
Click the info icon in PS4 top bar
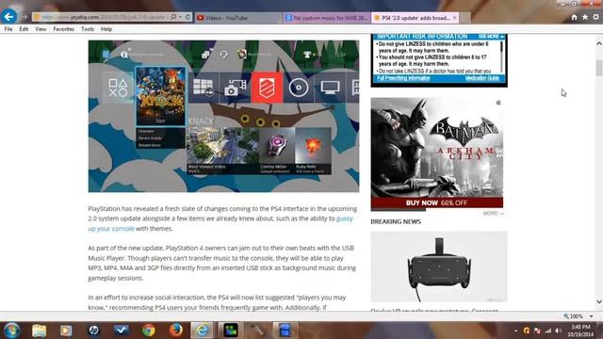(x=123, y=55)
